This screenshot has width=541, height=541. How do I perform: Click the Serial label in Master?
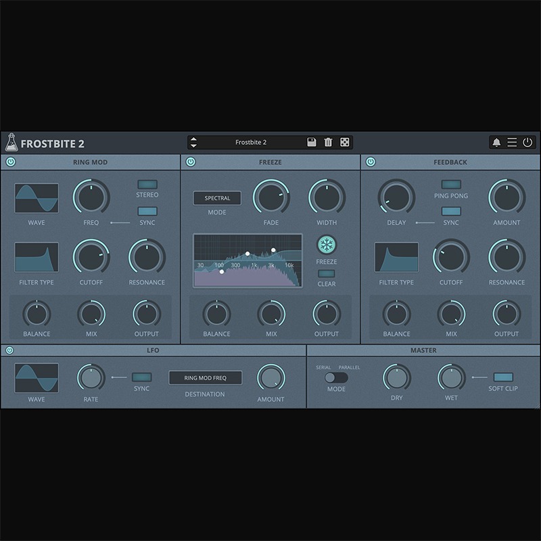coord(323,367)
